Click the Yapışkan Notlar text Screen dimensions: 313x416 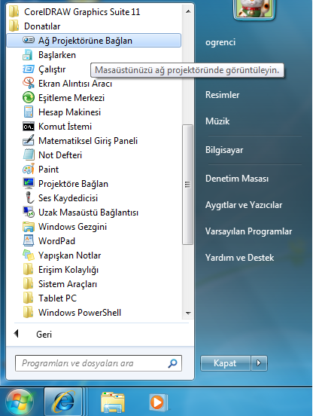click(x=70, y=255)
